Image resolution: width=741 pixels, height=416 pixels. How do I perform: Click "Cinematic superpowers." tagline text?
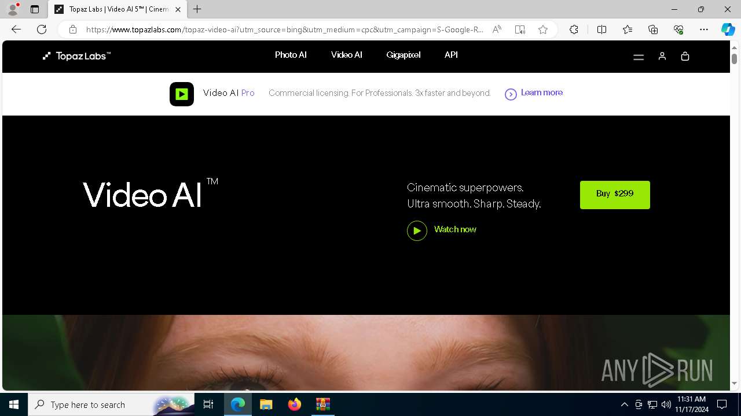coord(465,188)
